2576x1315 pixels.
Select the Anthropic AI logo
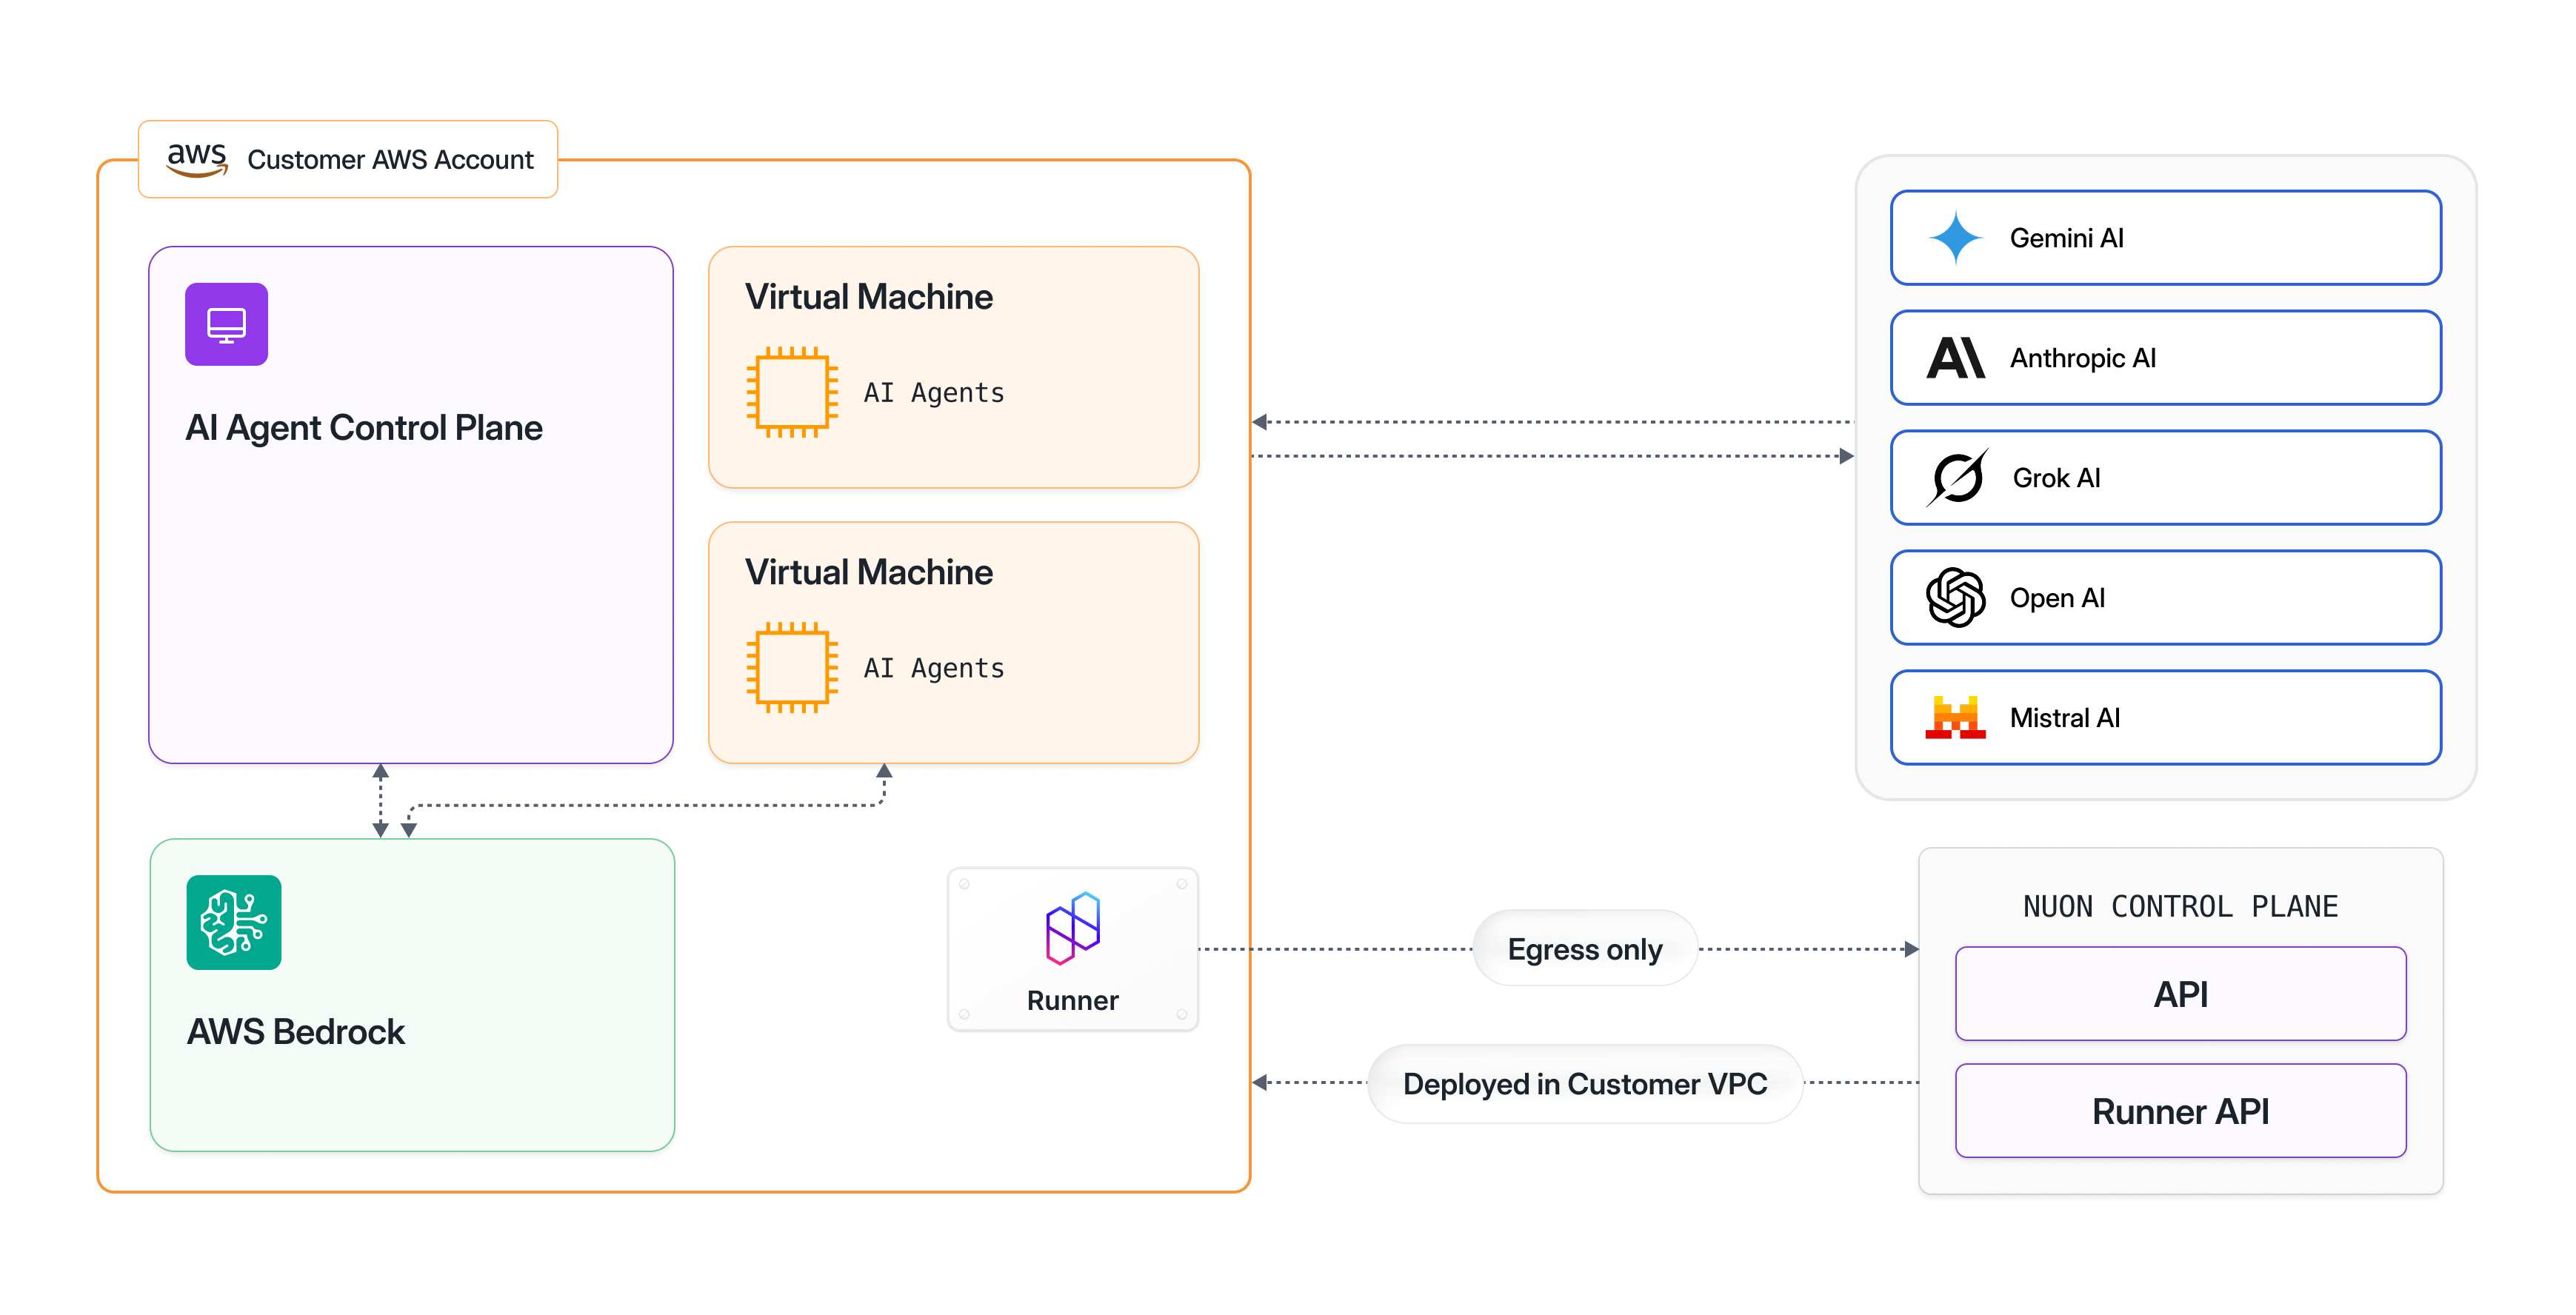coord(1958,358)
